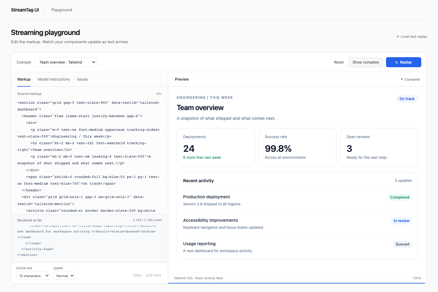The height and width of the screenshot is (292, 438).
Task: Click the Completed status badge
Action: point(400,197)
